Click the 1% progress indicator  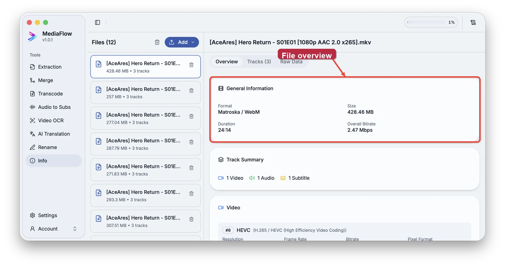431,22
